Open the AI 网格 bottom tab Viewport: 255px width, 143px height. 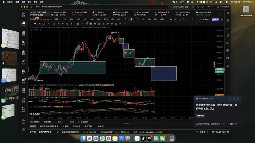click(x=65, y=126)
